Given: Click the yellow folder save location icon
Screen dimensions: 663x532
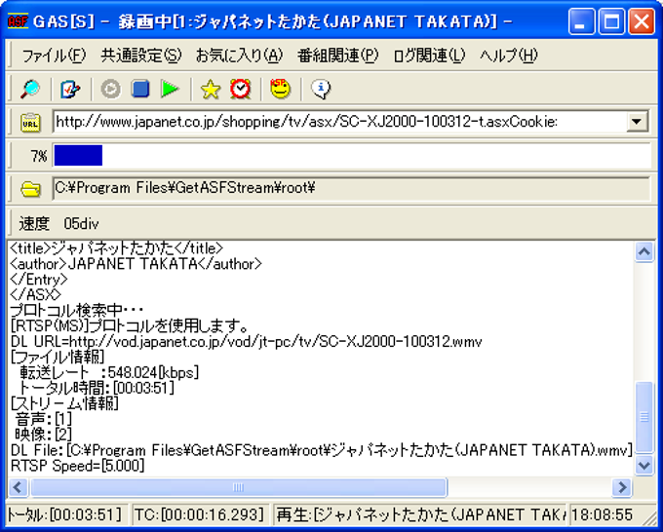Looking at the screenshot, I should click(x=30, y=189).
